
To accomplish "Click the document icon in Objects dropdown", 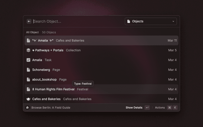I will tap(129, 21).
